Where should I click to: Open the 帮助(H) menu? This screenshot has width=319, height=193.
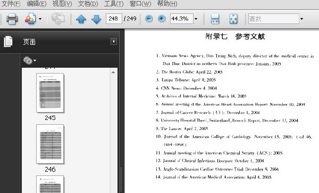167,4
